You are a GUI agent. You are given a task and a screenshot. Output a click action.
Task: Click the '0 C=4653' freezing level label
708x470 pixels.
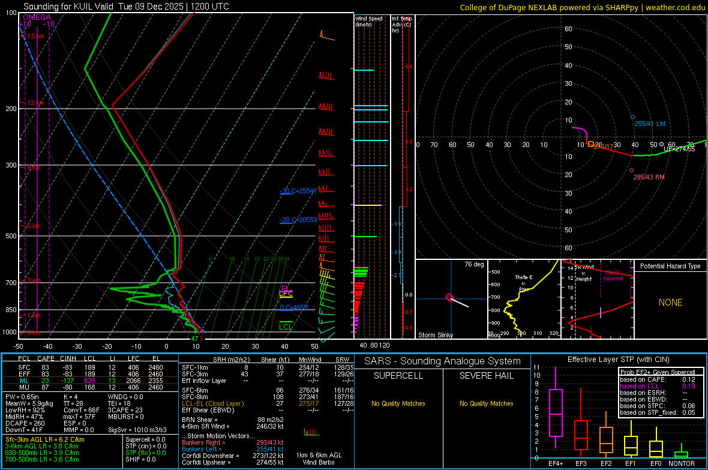point(294,307)
